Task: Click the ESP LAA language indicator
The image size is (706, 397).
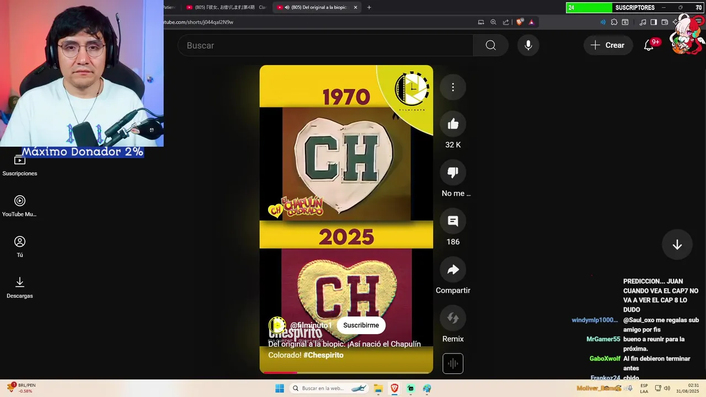Action: 644,388
